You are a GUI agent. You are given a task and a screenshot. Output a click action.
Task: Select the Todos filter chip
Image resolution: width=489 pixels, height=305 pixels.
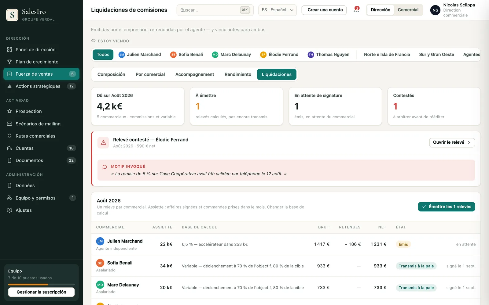(x=103, y=55)
